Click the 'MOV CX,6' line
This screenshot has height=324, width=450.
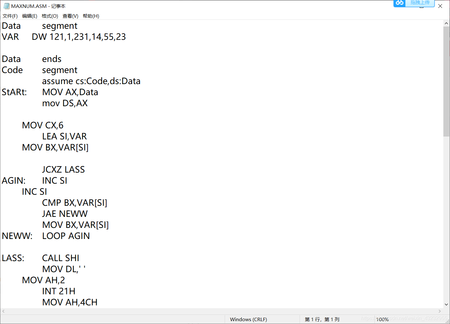coord(43,125)
